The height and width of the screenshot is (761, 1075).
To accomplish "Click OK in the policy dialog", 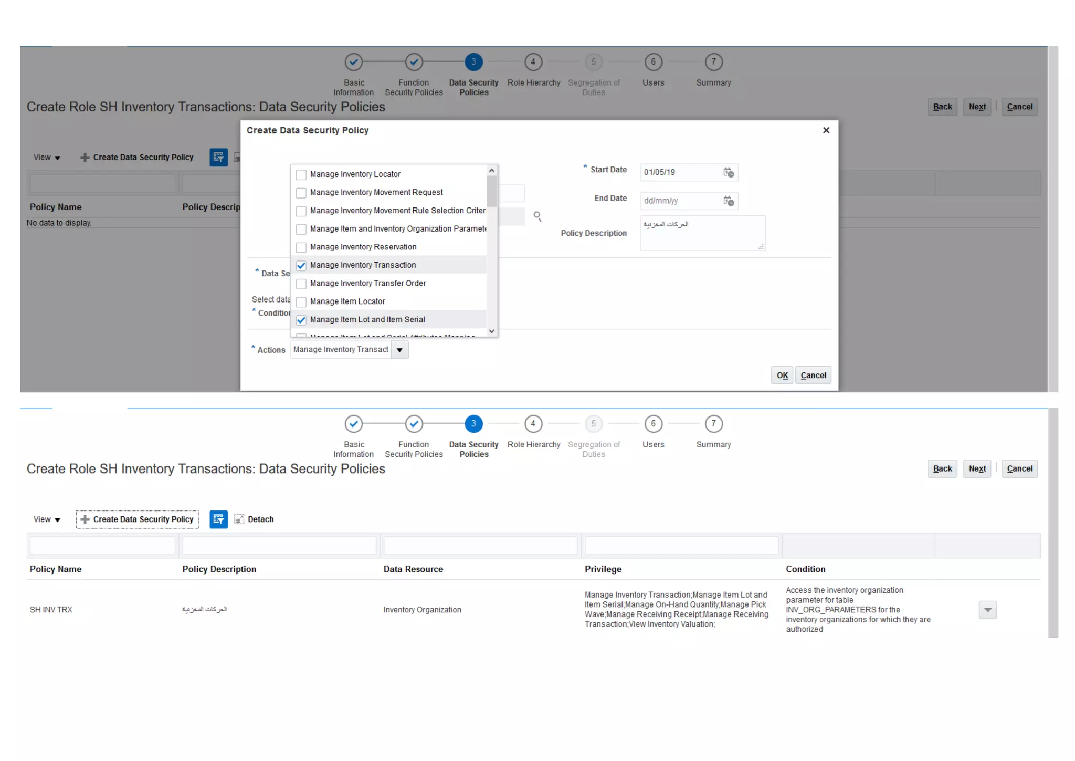I will pyautogui.click(x=782, y=376).
